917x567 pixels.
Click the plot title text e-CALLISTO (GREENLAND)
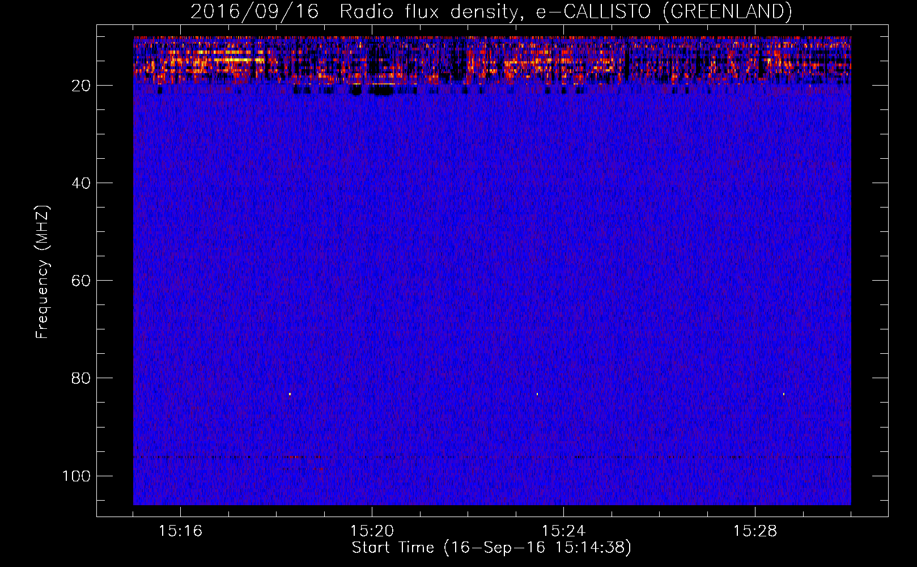click(x=664, y=11)
